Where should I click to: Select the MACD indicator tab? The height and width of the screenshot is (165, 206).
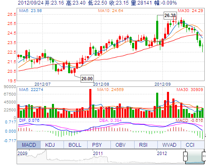29,145
